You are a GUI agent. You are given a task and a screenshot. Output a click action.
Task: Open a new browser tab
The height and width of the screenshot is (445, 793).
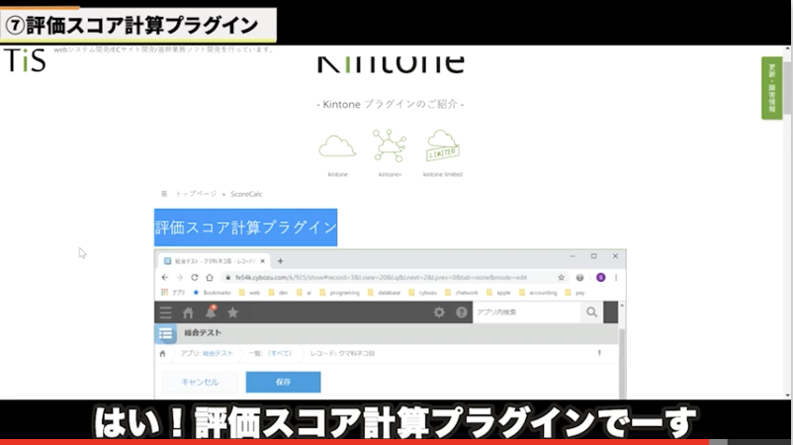[x=281, y=261]
